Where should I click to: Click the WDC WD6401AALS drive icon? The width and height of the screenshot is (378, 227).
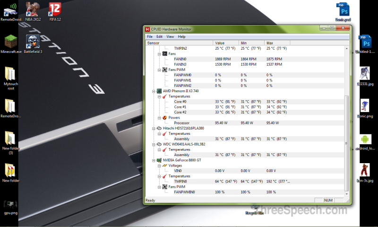pos(159,144)
